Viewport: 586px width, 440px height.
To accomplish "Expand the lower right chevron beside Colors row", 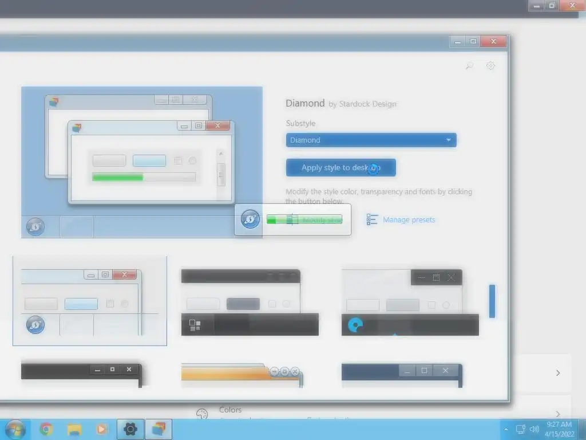I will click(558, 414).
